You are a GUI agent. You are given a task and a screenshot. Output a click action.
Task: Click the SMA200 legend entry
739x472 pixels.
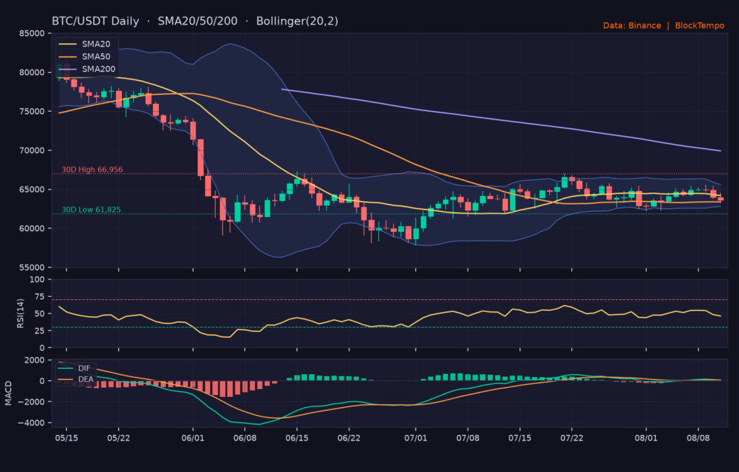click(87, 68)
